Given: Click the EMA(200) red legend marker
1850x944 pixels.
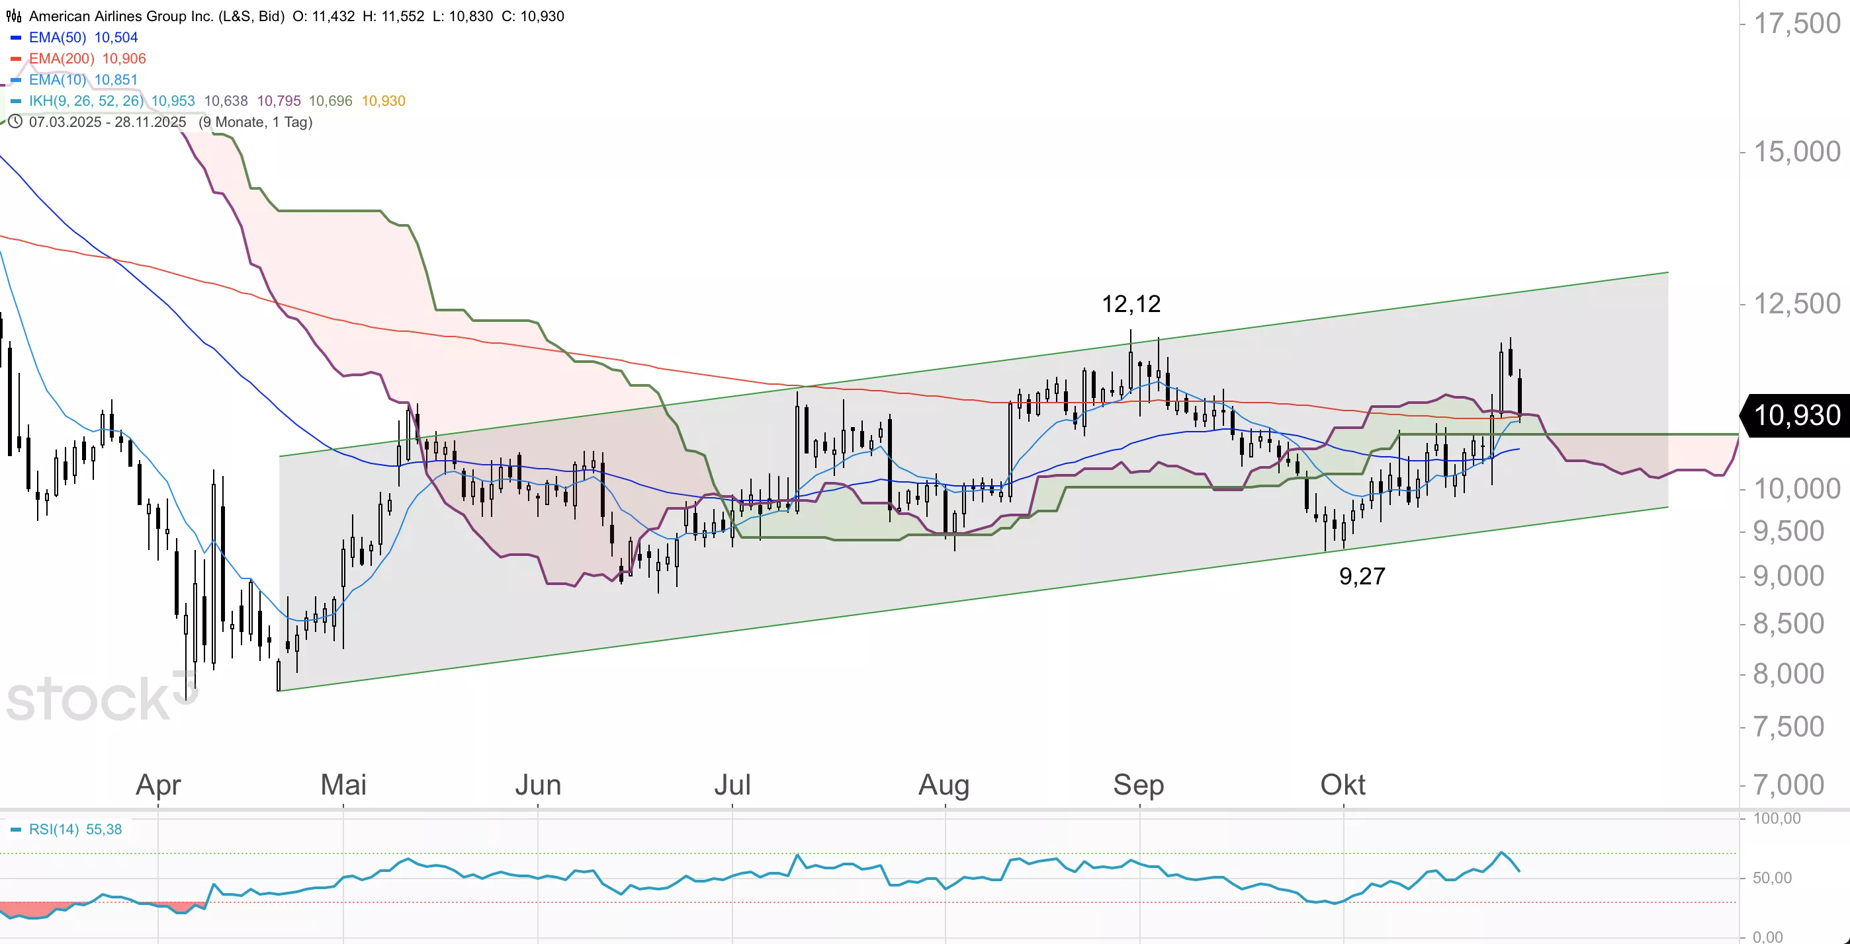Looking at the screenshot, I should tap(16, 59).
